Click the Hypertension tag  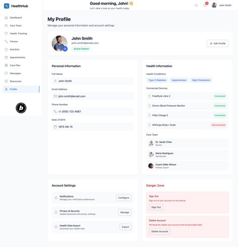179,80
